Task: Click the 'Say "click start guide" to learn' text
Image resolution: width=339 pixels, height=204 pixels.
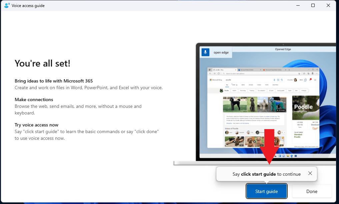Action: [x=87, y=135]
